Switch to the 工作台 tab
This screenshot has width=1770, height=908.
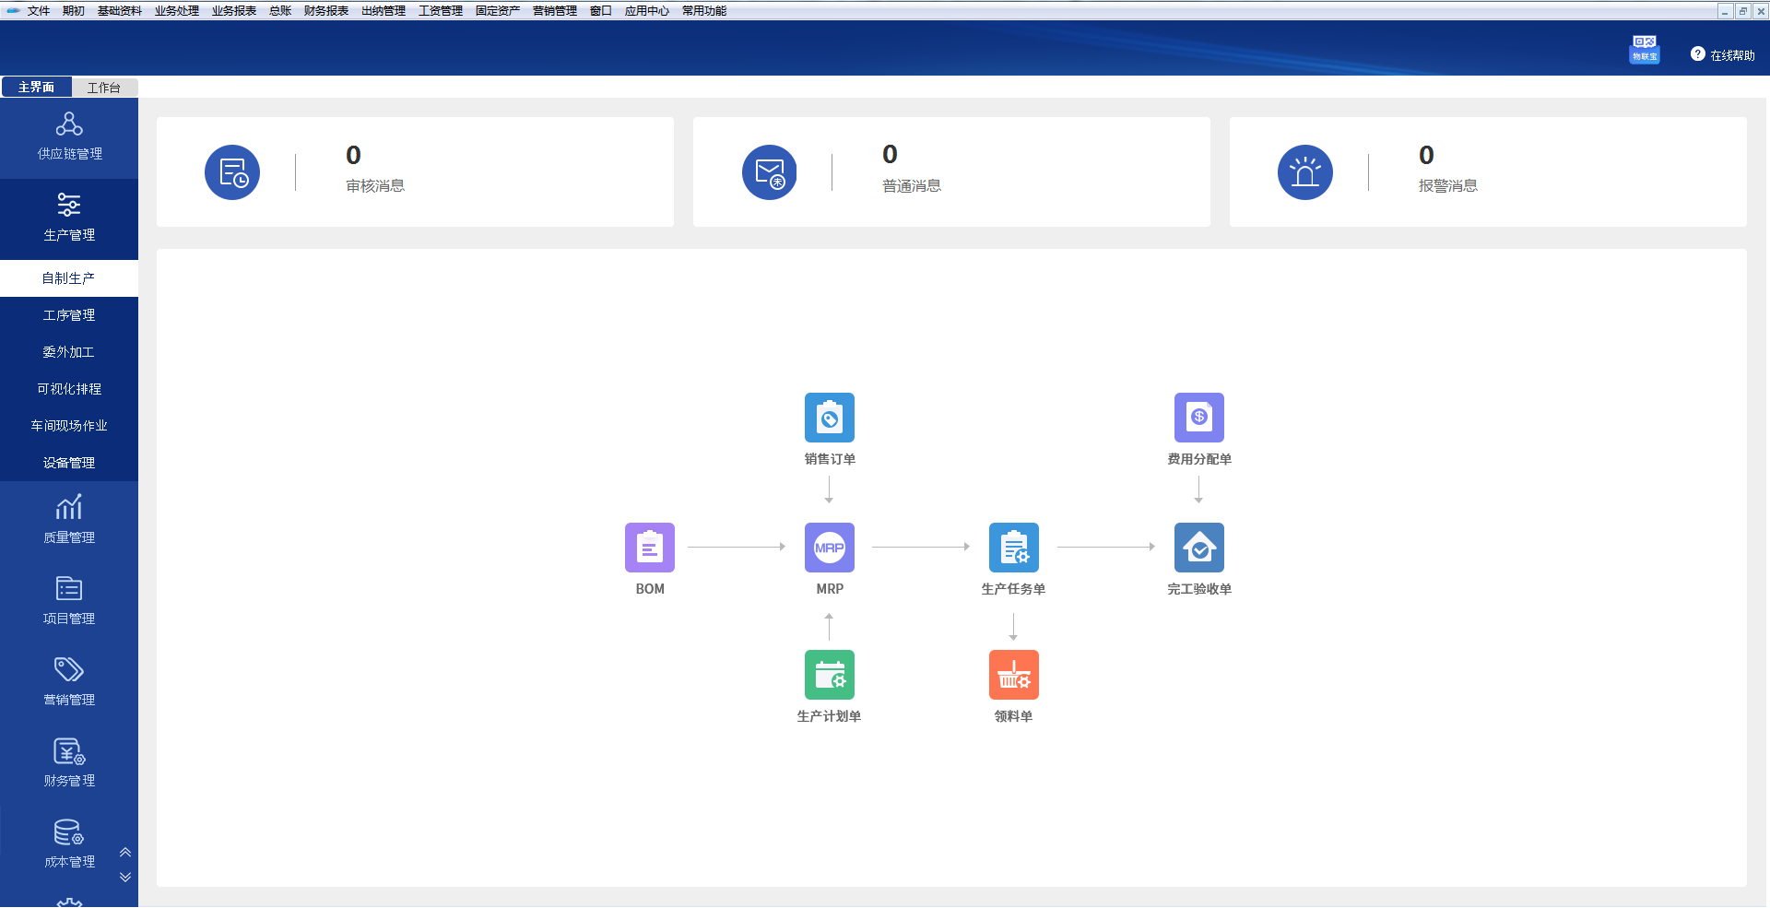(104, 88)
